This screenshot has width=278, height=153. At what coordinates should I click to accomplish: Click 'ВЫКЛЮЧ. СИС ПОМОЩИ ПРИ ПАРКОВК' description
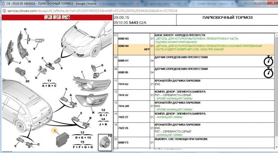181,139
